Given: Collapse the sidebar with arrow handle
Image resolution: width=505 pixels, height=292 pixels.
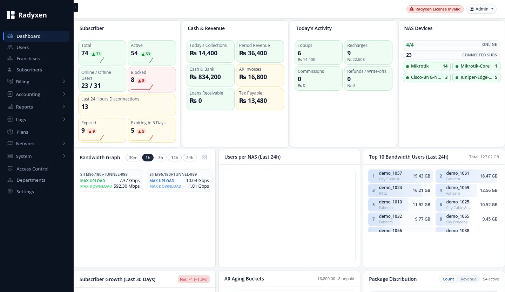Looking at the screenshot, I should (76, 7).
